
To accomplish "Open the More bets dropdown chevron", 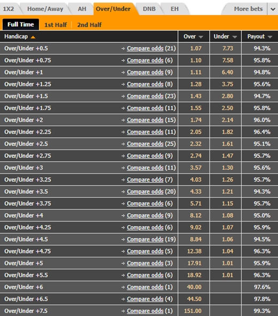I will (273, 9).
